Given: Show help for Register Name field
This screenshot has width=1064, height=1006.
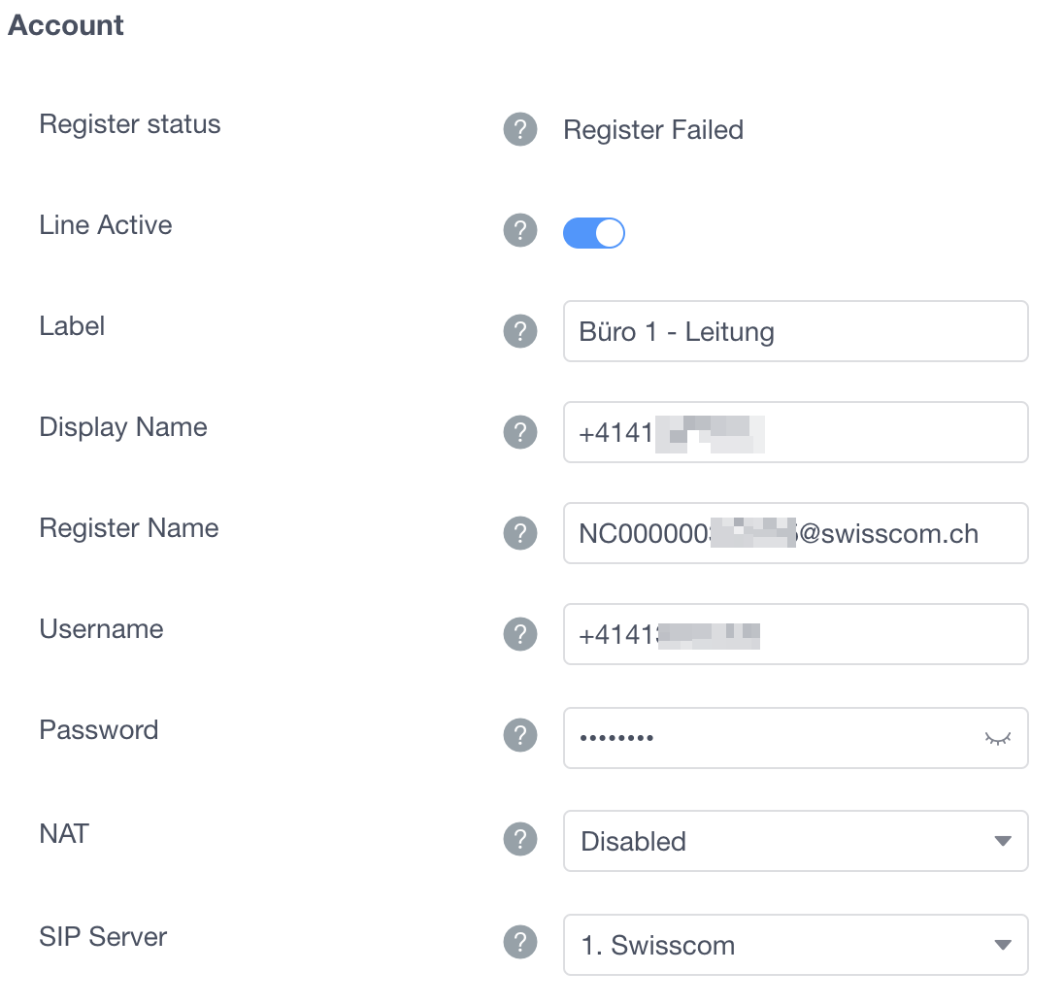Looking at the screenshot, I should [520, 534].
